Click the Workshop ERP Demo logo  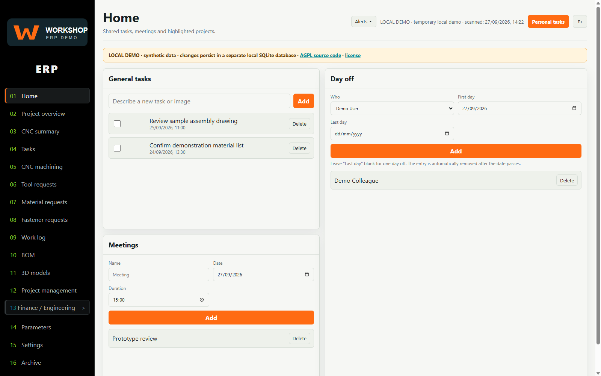[47, 32]
